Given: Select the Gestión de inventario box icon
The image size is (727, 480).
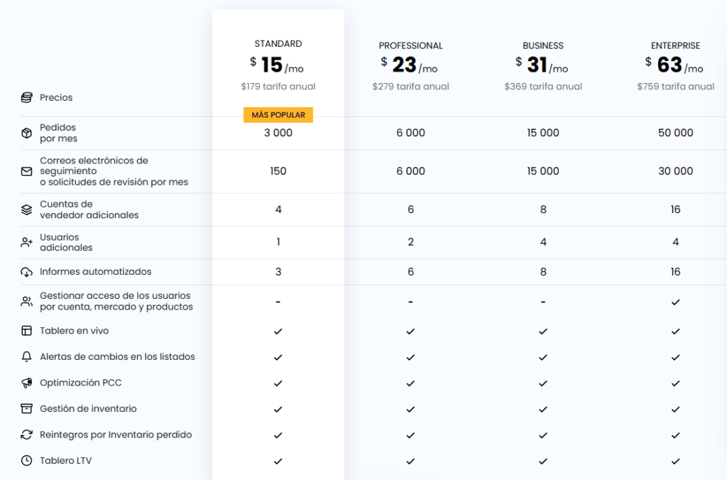Looking at the screenshot, I should (x=26, y=408).
